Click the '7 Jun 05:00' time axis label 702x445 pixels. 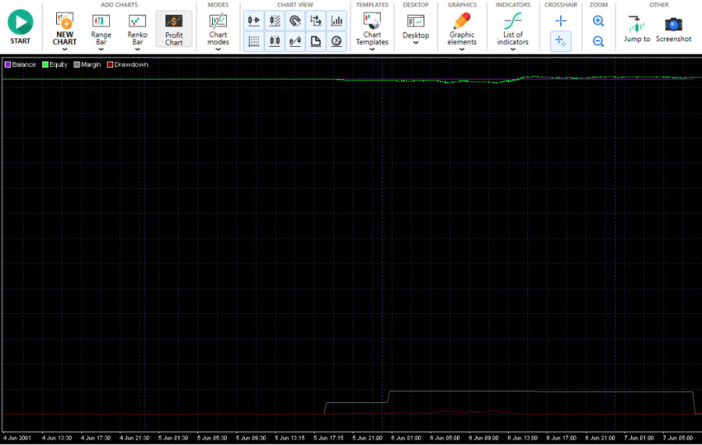pos(677,438)
